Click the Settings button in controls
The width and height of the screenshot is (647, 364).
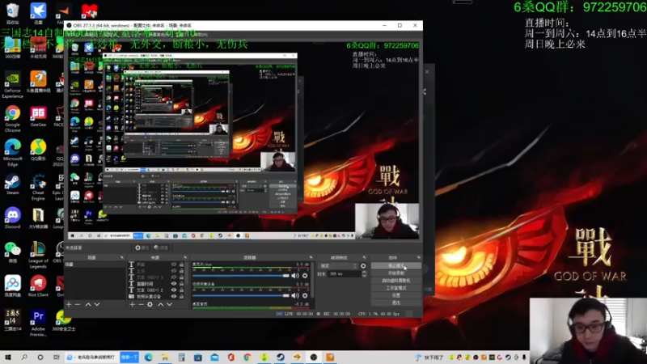pos(396,295)
